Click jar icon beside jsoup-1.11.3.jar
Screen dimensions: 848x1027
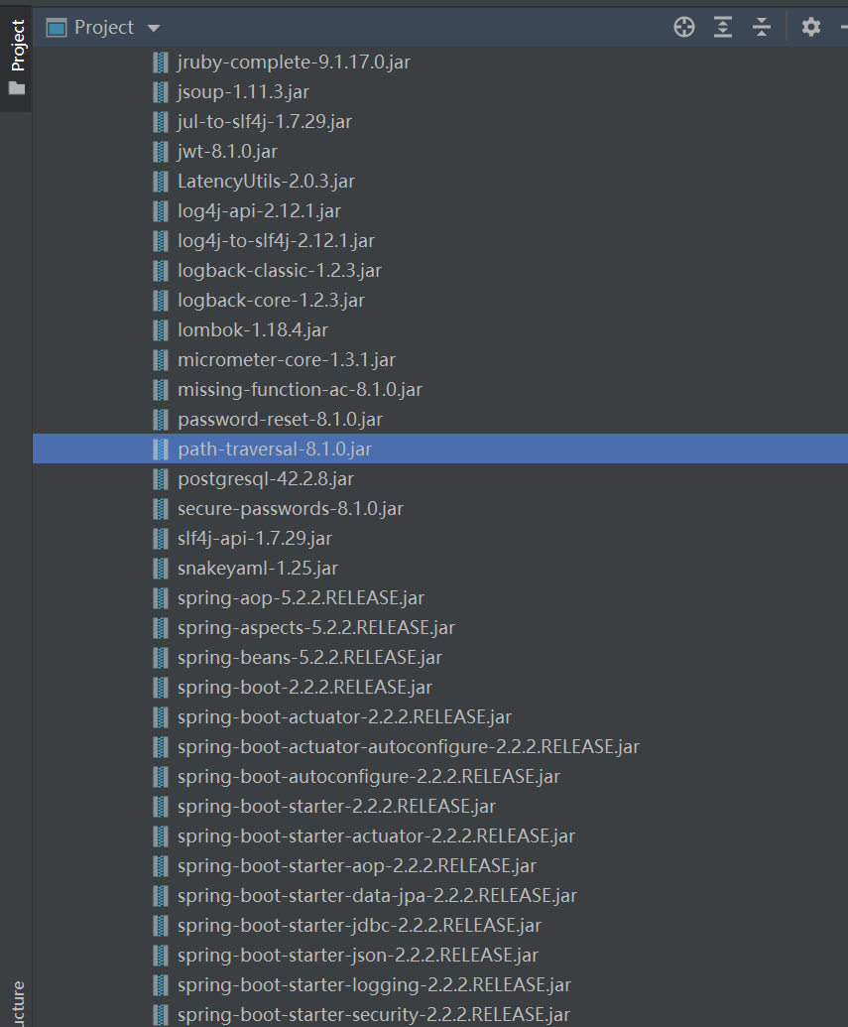[161, 91]
